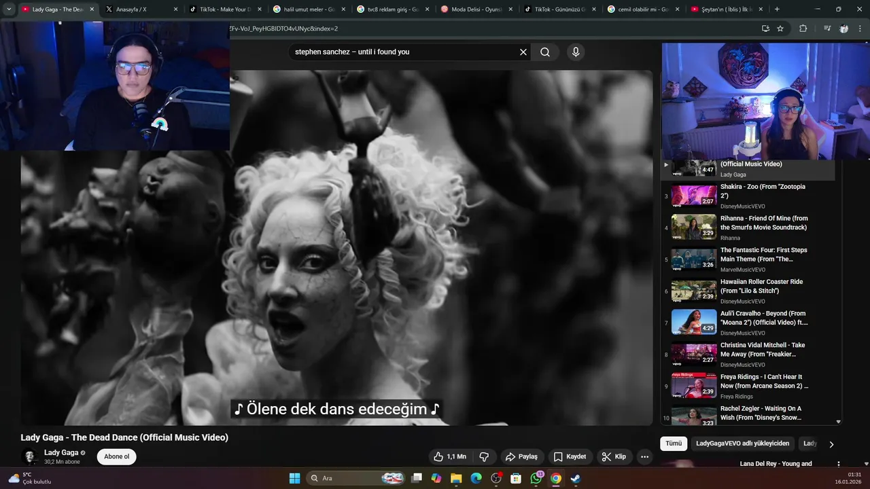The height and width of the screenshot is (489, 870).
Task: Open Windows Start menu
Action: pos(294,478)
